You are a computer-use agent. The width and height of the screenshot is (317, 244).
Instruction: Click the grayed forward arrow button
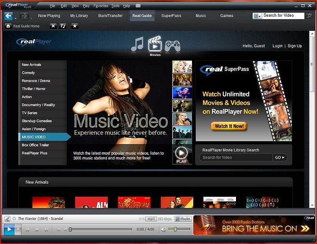(24, 16)
